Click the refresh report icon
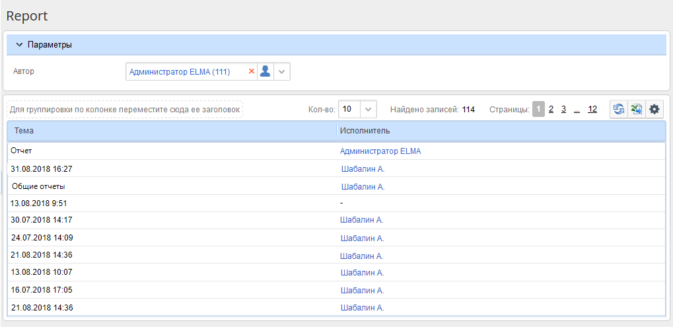 [x=619, y=110]
